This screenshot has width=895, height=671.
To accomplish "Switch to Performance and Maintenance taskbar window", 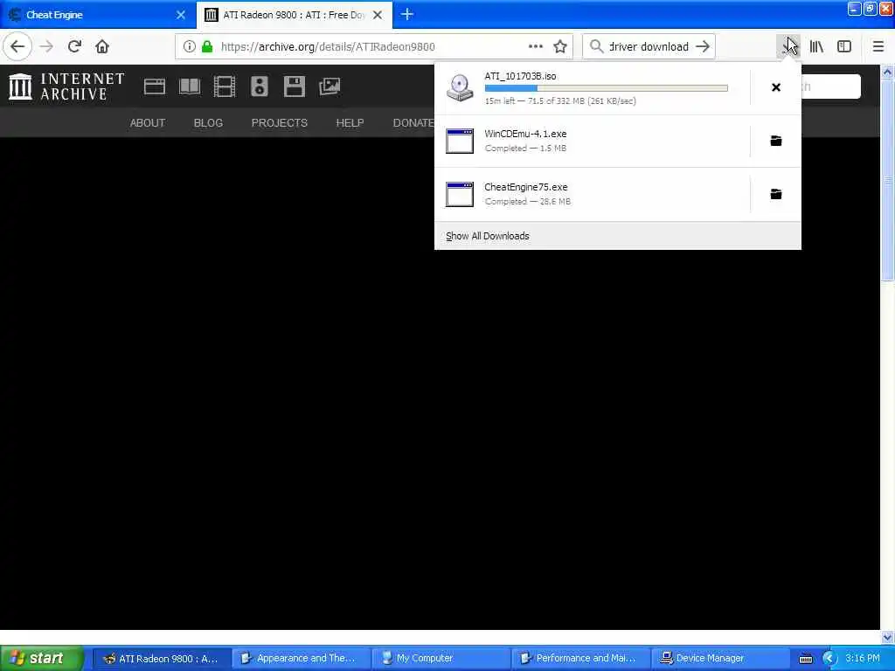I will [580, 659].
